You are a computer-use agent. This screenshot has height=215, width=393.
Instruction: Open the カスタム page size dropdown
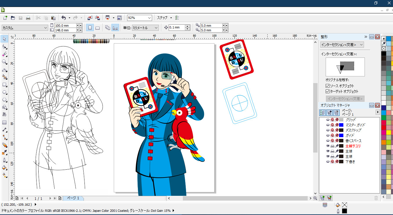46,28
